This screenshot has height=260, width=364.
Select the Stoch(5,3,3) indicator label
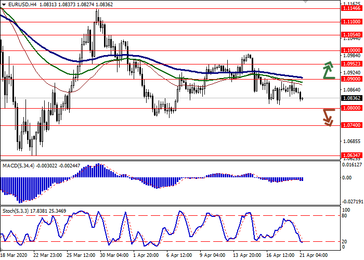pyautogui.click(x=16, y=211)
